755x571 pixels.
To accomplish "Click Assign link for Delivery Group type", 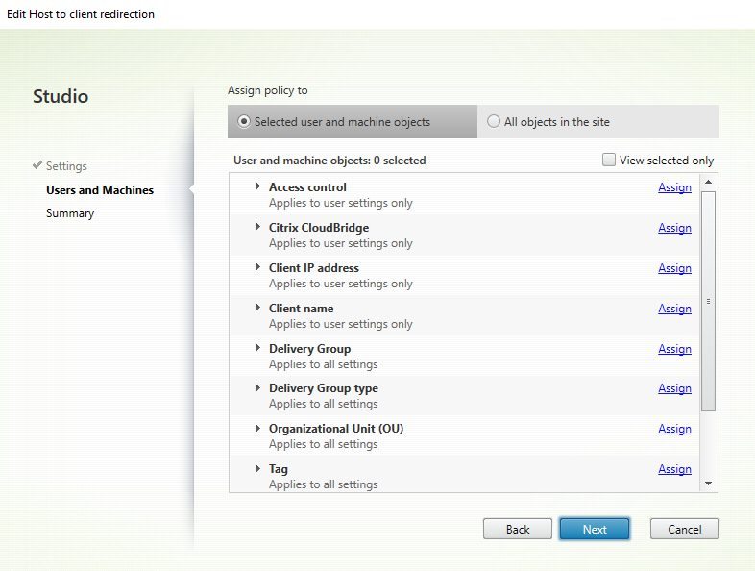I will (x=674, y=388).
